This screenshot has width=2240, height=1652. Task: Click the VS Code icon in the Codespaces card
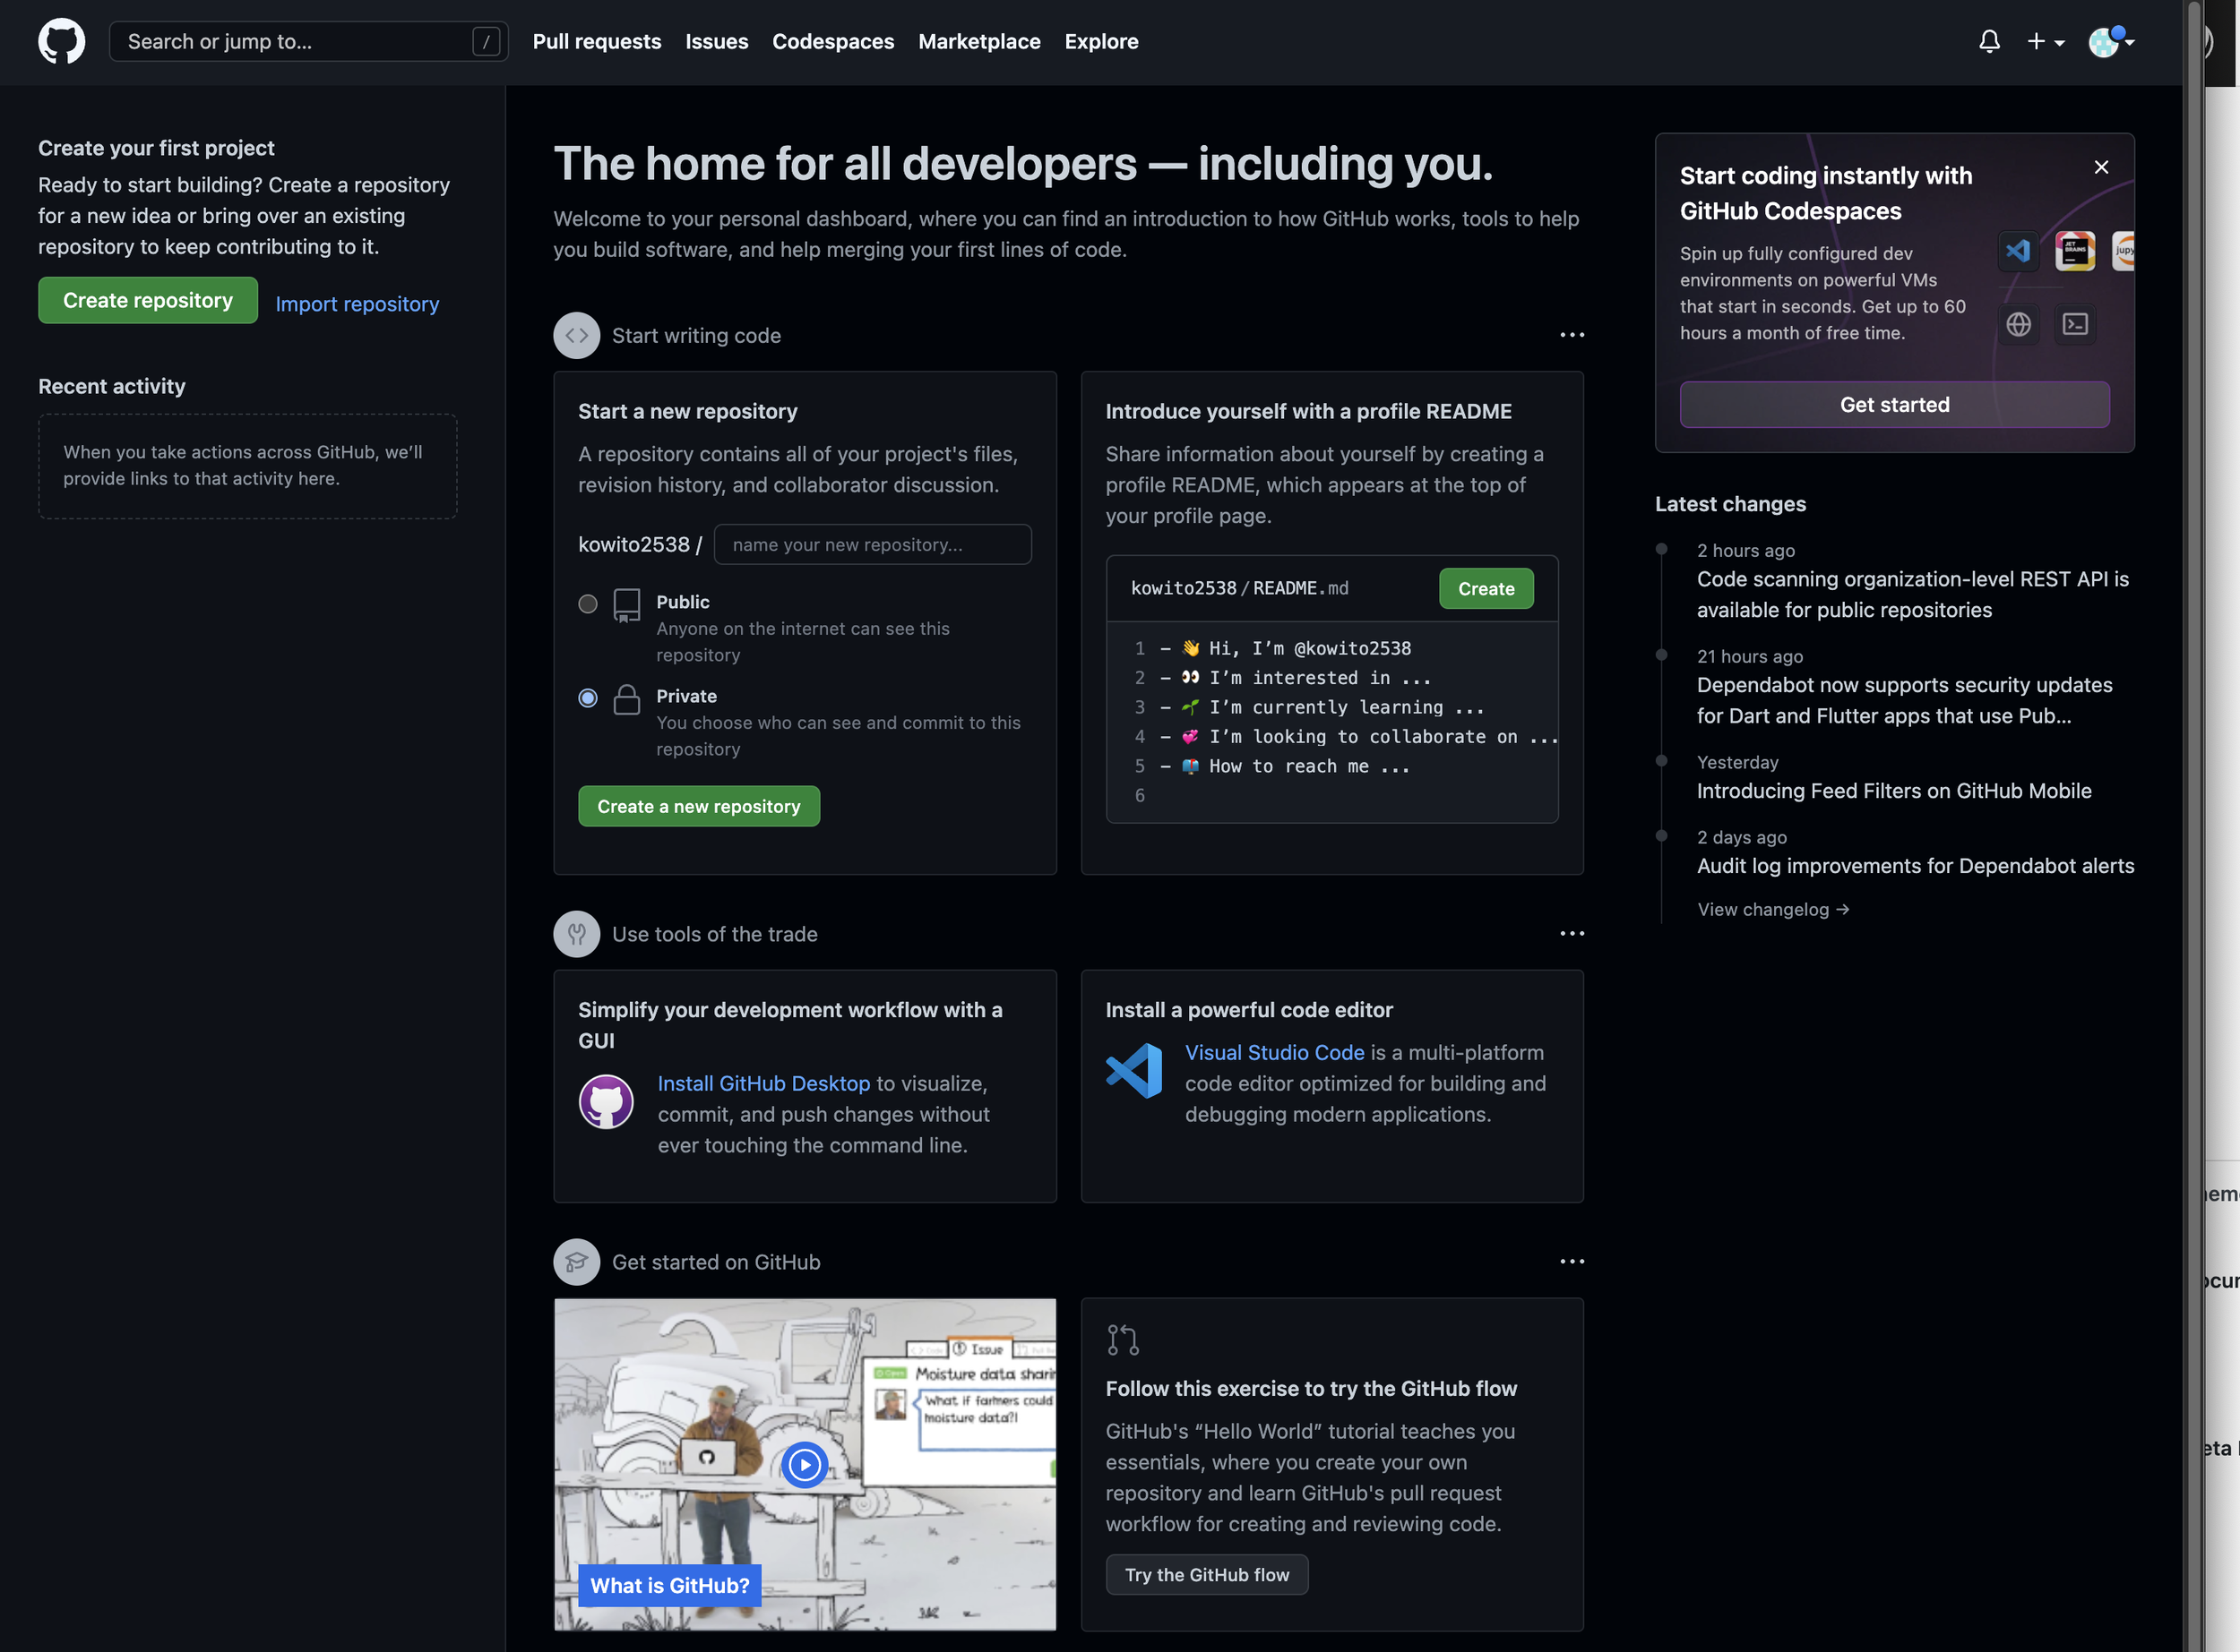(x=2018, y=250)
